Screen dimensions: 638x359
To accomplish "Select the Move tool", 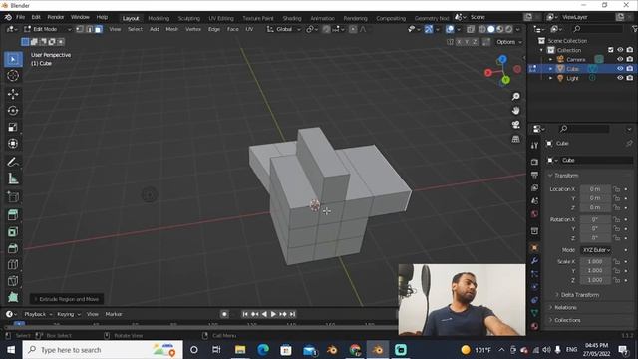I will [13, 94].
